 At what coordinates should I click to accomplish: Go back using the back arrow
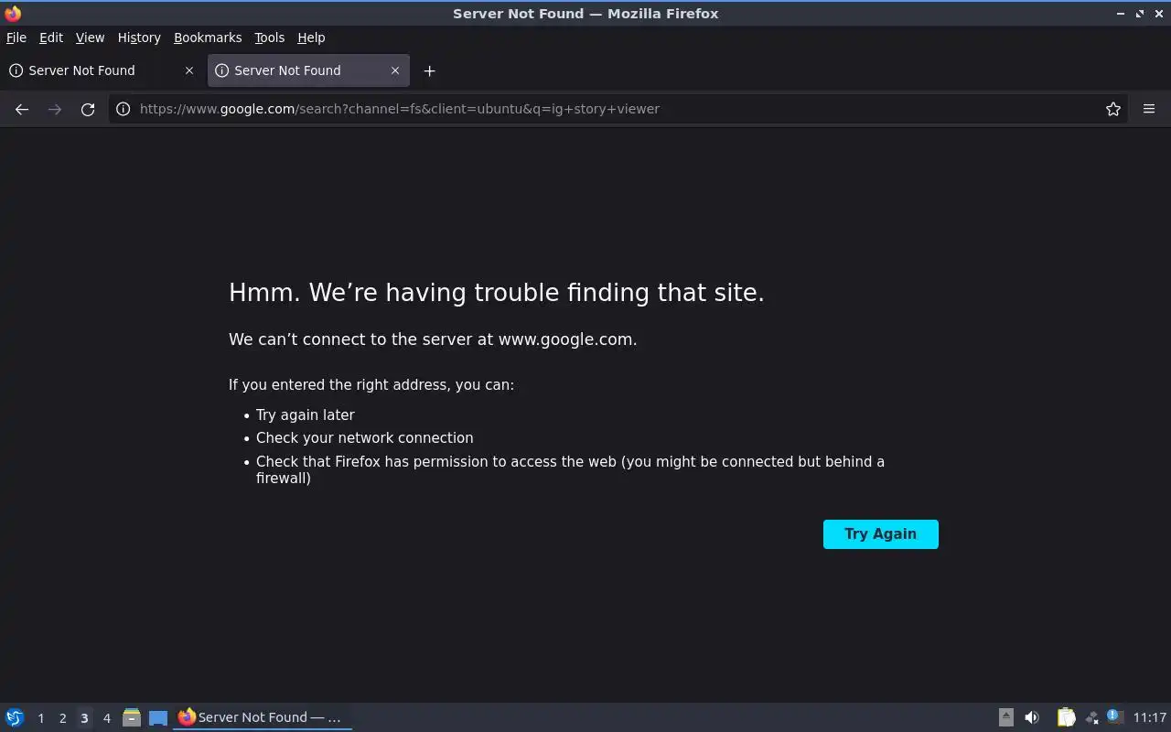[x=22, y=109]
